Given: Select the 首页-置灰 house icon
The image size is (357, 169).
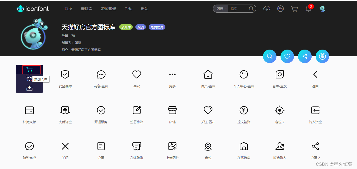Looking at the screenshot, I should click(208, 74).
